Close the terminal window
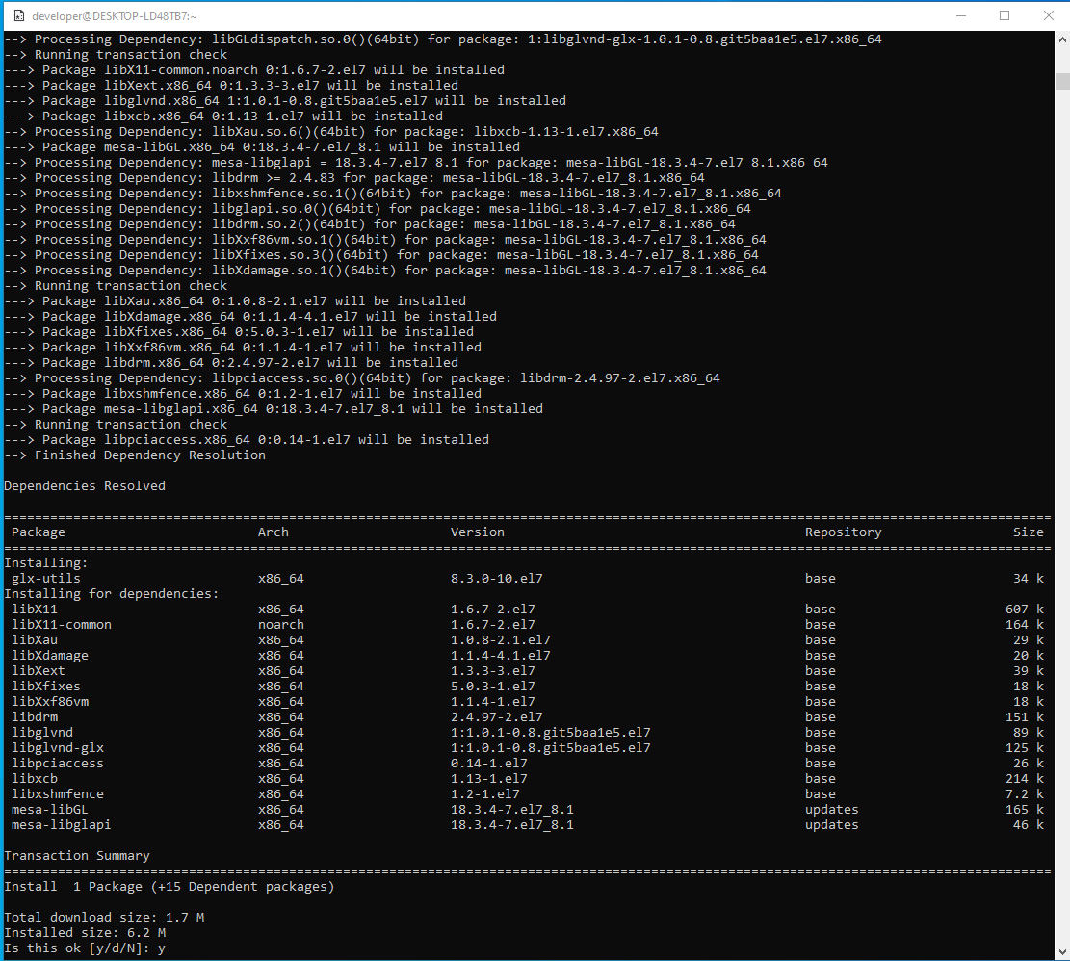This screenshot has height=961, width=1070. [x=1048, y=15]
